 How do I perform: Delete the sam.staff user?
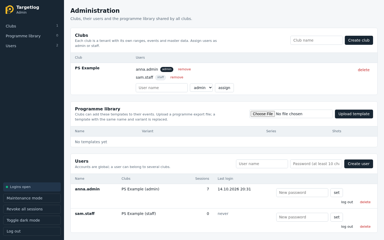tap(365, 227)
